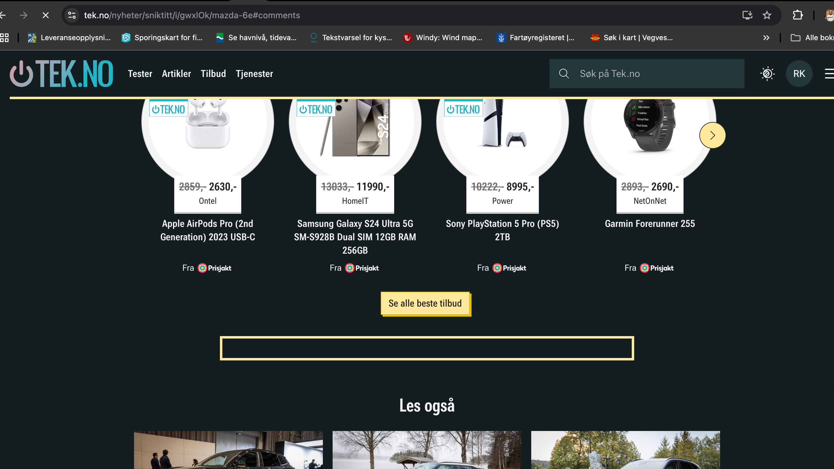Open the 'Alle bokmerker' bookmarks folder
834x469 pixels.
812,38
